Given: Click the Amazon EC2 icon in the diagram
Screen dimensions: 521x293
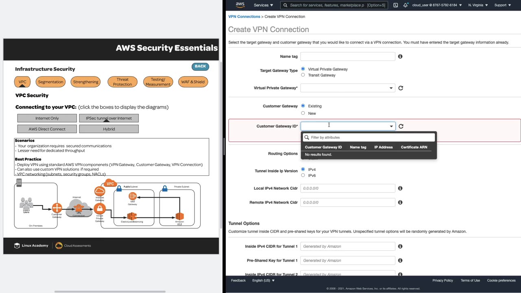Looking at the screenshot, I should coord(180,216).
